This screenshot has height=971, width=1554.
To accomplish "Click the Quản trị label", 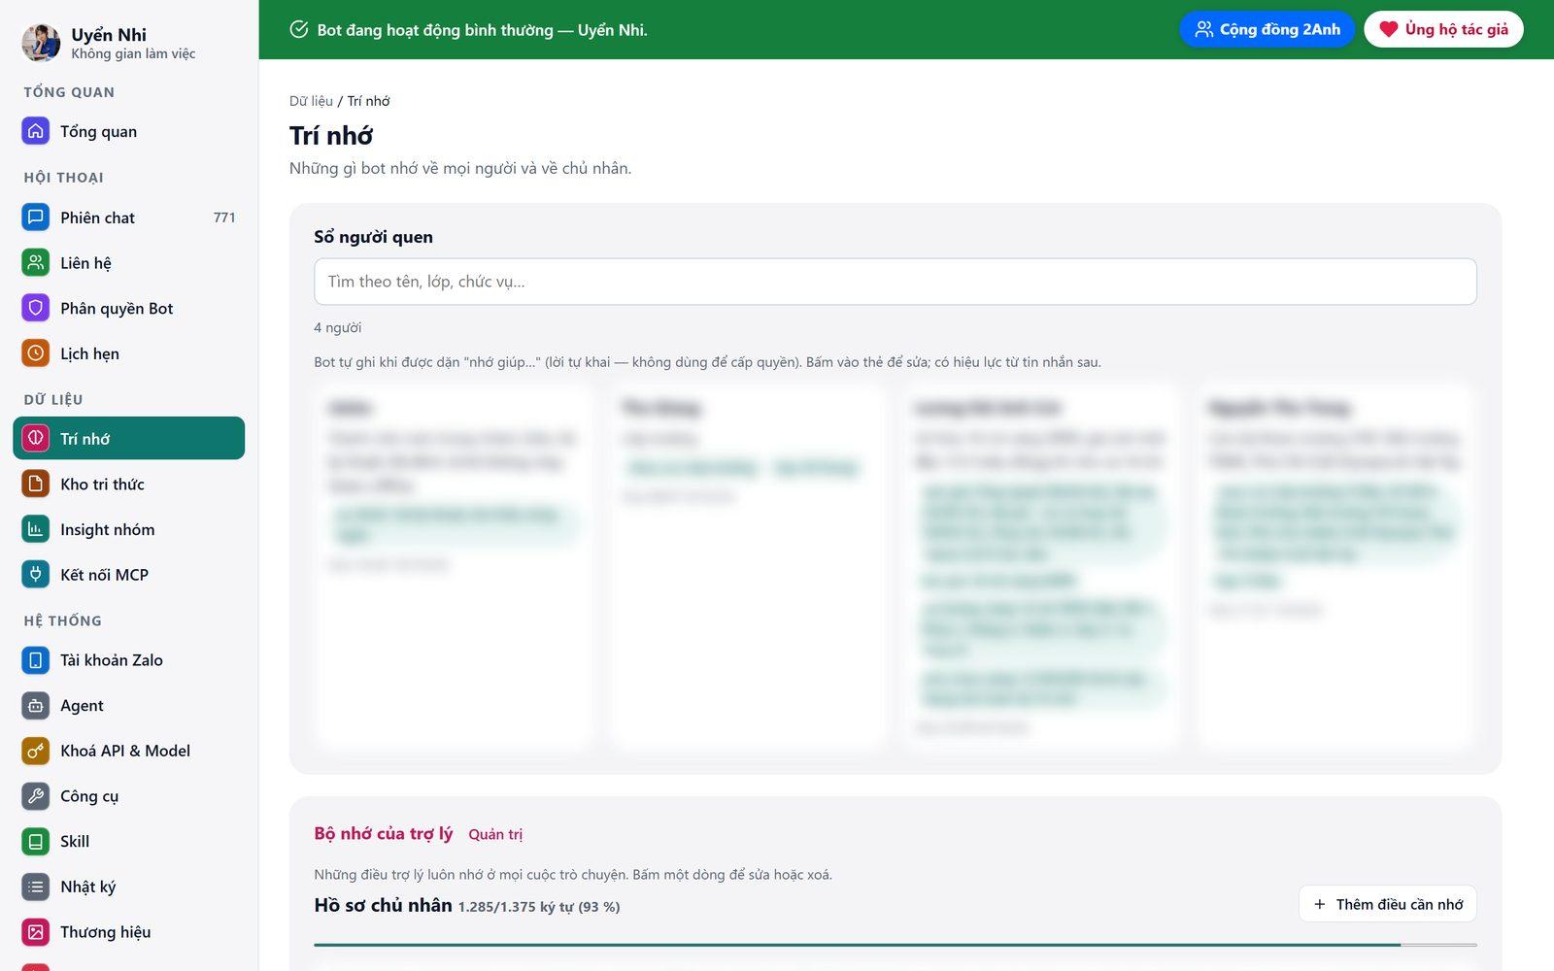I will (x=495, y=834).
